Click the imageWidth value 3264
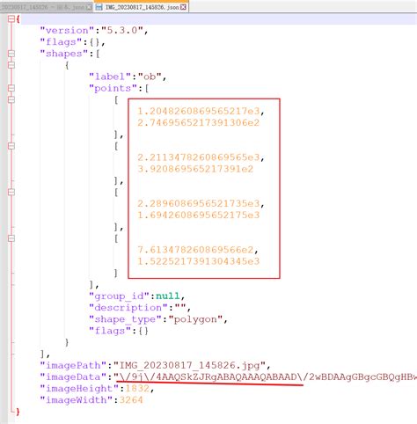 click(131, 400)
